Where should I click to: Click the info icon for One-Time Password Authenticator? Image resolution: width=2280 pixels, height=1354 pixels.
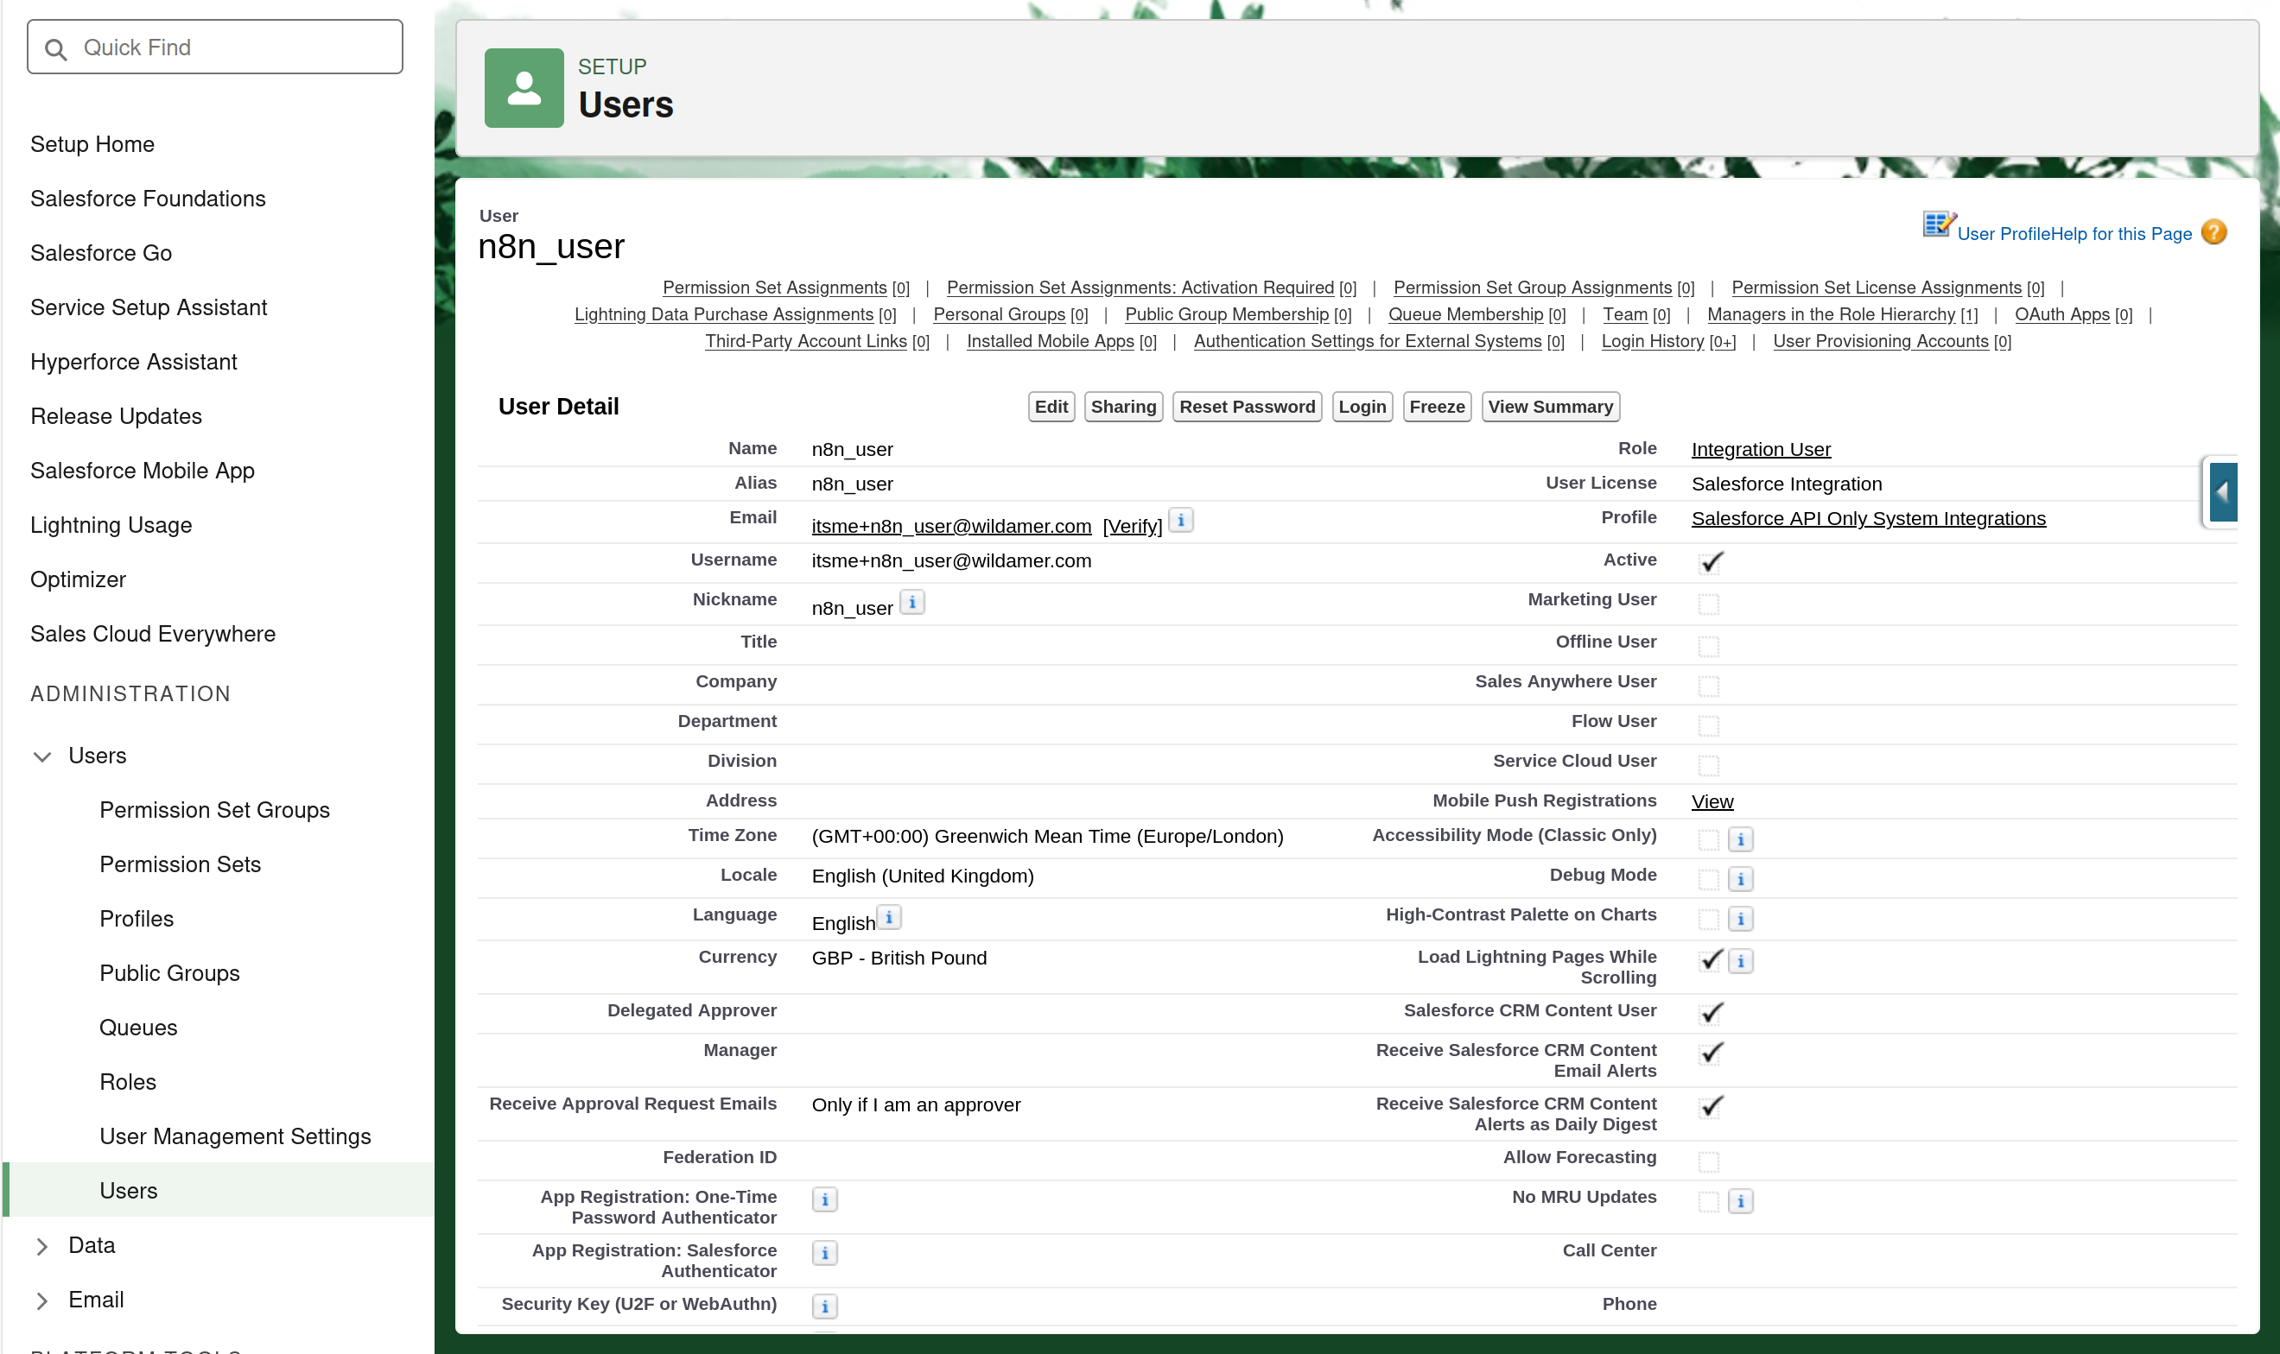(824, 1199)
